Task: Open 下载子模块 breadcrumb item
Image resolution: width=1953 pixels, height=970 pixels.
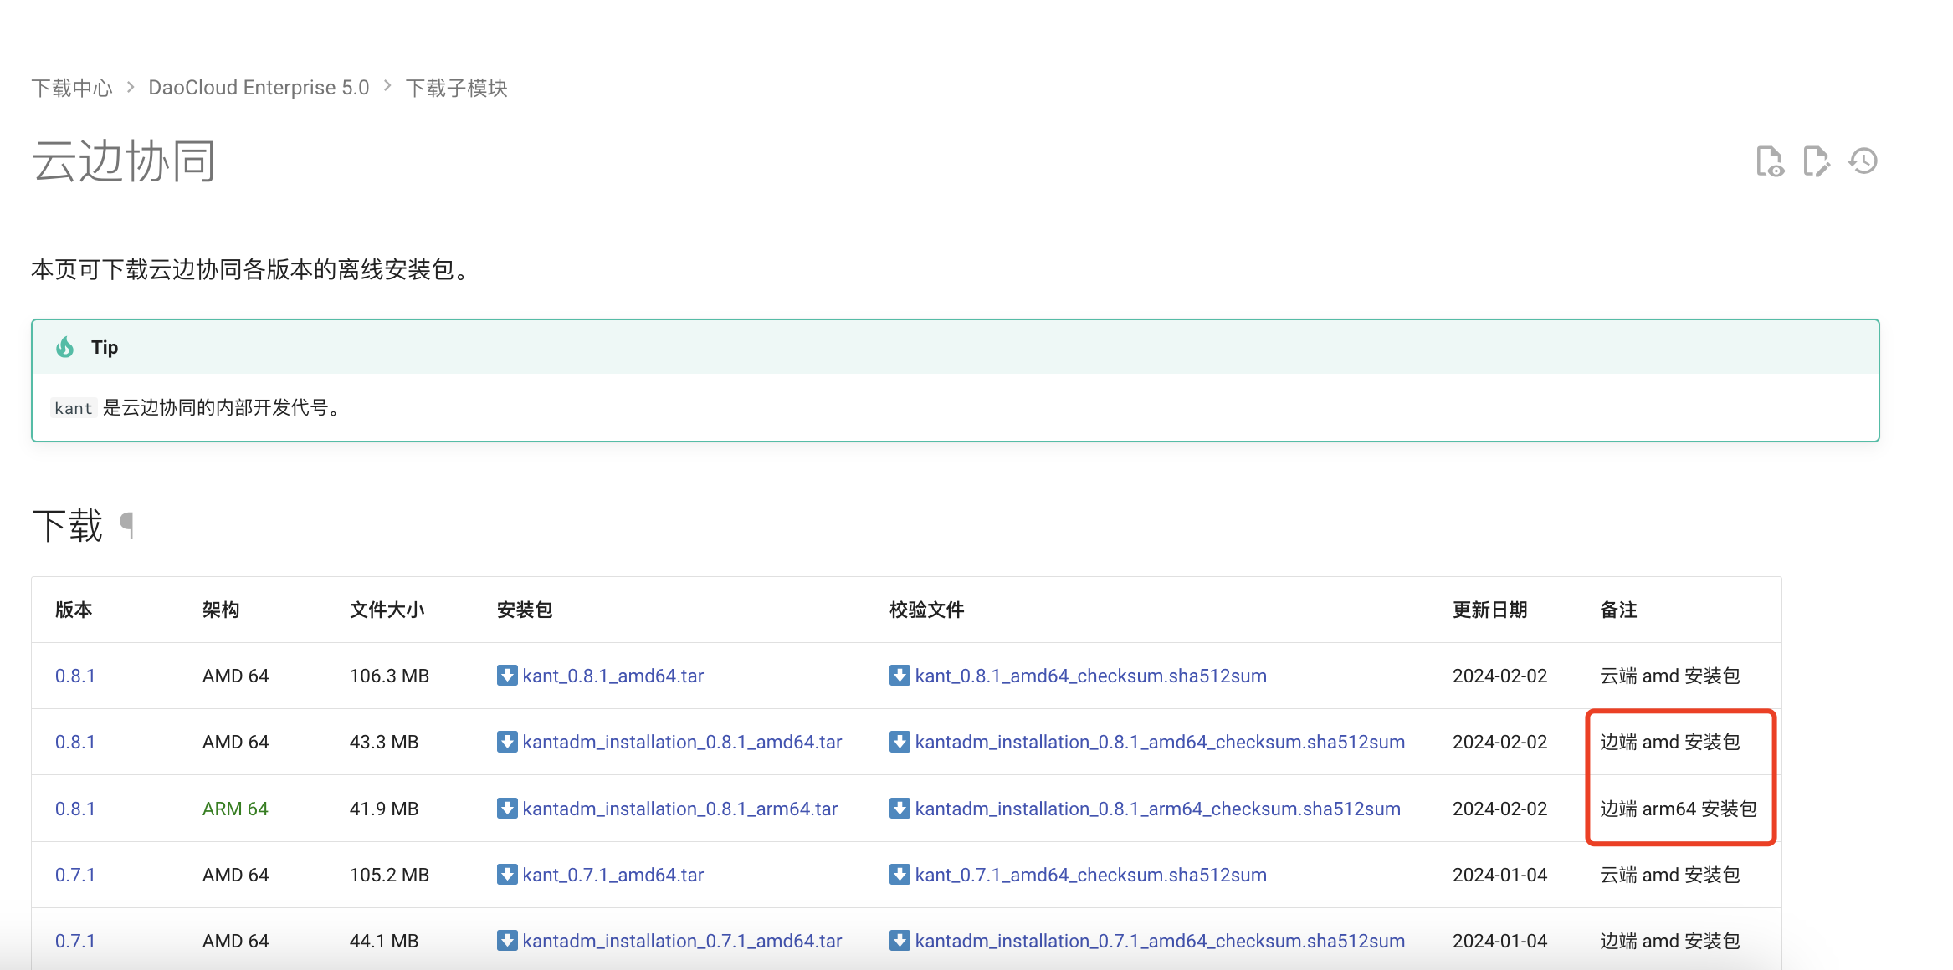Action: [x=456, y=88]
